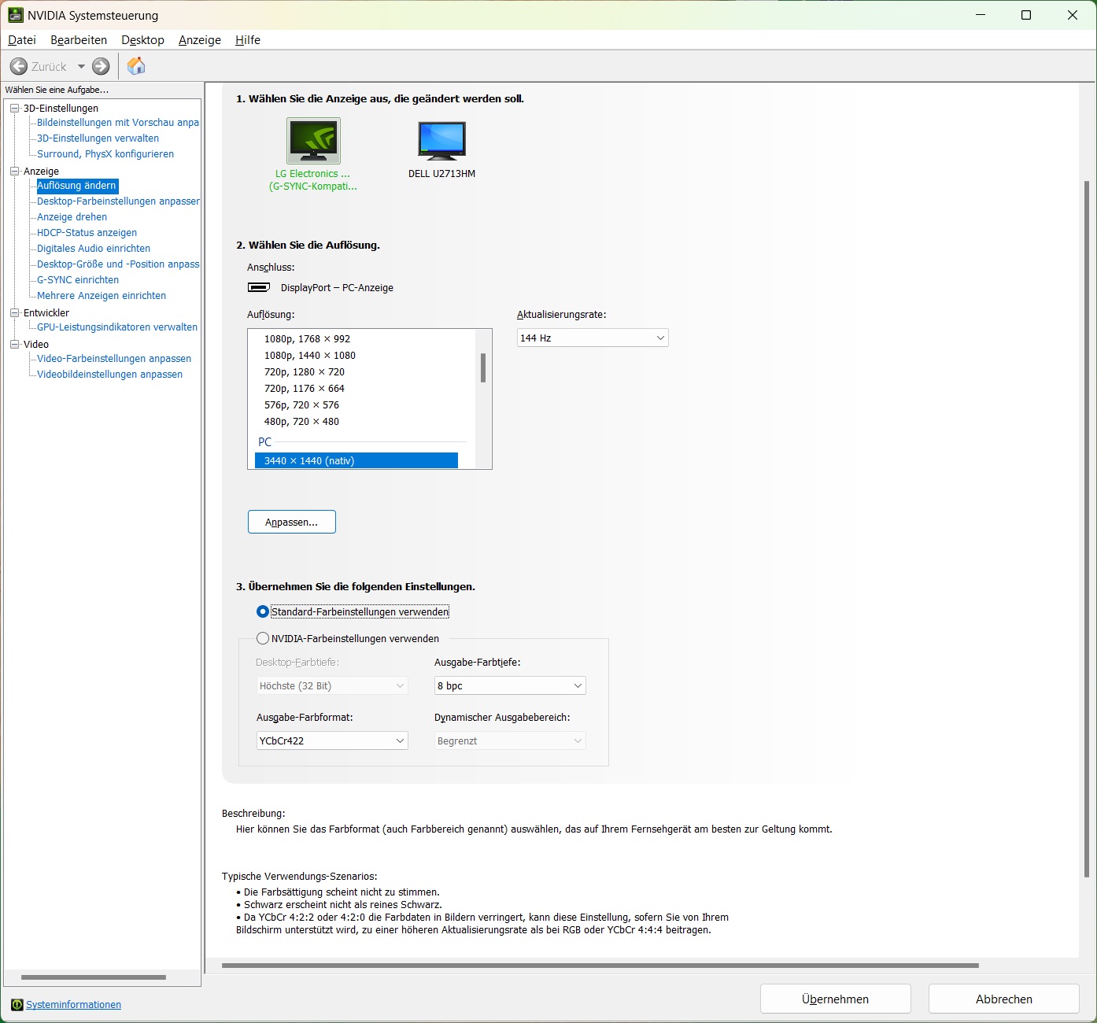
Task: Click the Übernehmen button
Action: click(836, 999)
